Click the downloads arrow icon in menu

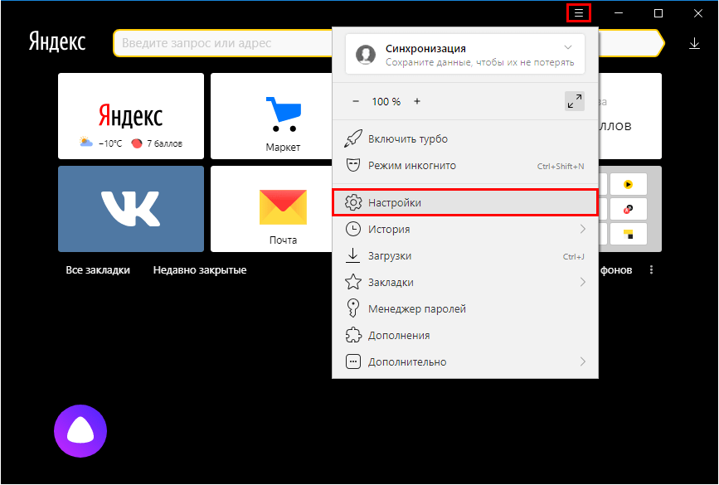coord(352,255)
